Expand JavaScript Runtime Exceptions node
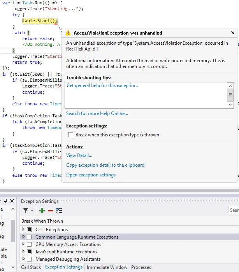Image resolution: width=239 pixels, height=272 pixels. pos(23,251)
